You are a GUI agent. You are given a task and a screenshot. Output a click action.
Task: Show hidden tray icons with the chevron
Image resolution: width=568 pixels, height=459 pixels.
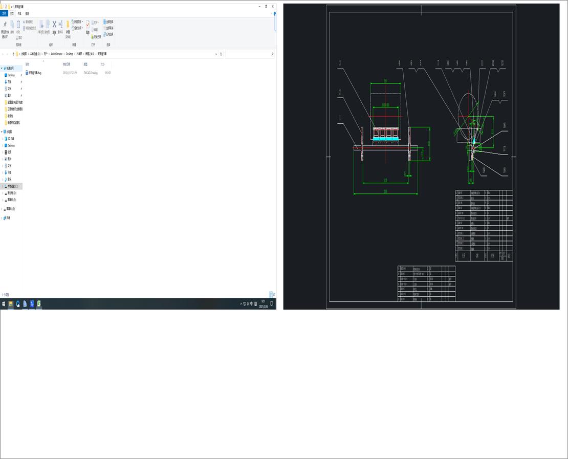click(x=241, y=304)
